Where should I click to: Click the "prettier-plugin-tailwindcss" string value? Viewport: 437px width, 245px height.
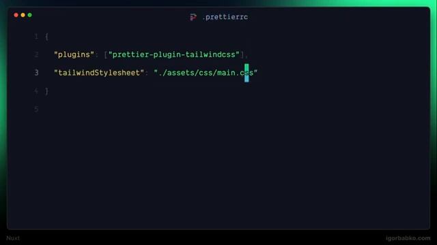[x=174, y=54]
